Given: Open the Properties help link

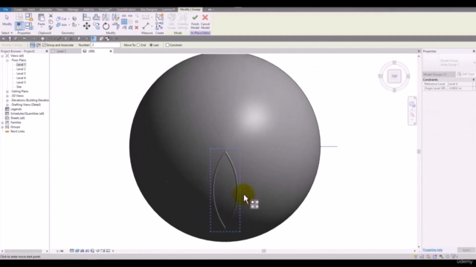Looking at the screenshot, I should tap(433, 250).
